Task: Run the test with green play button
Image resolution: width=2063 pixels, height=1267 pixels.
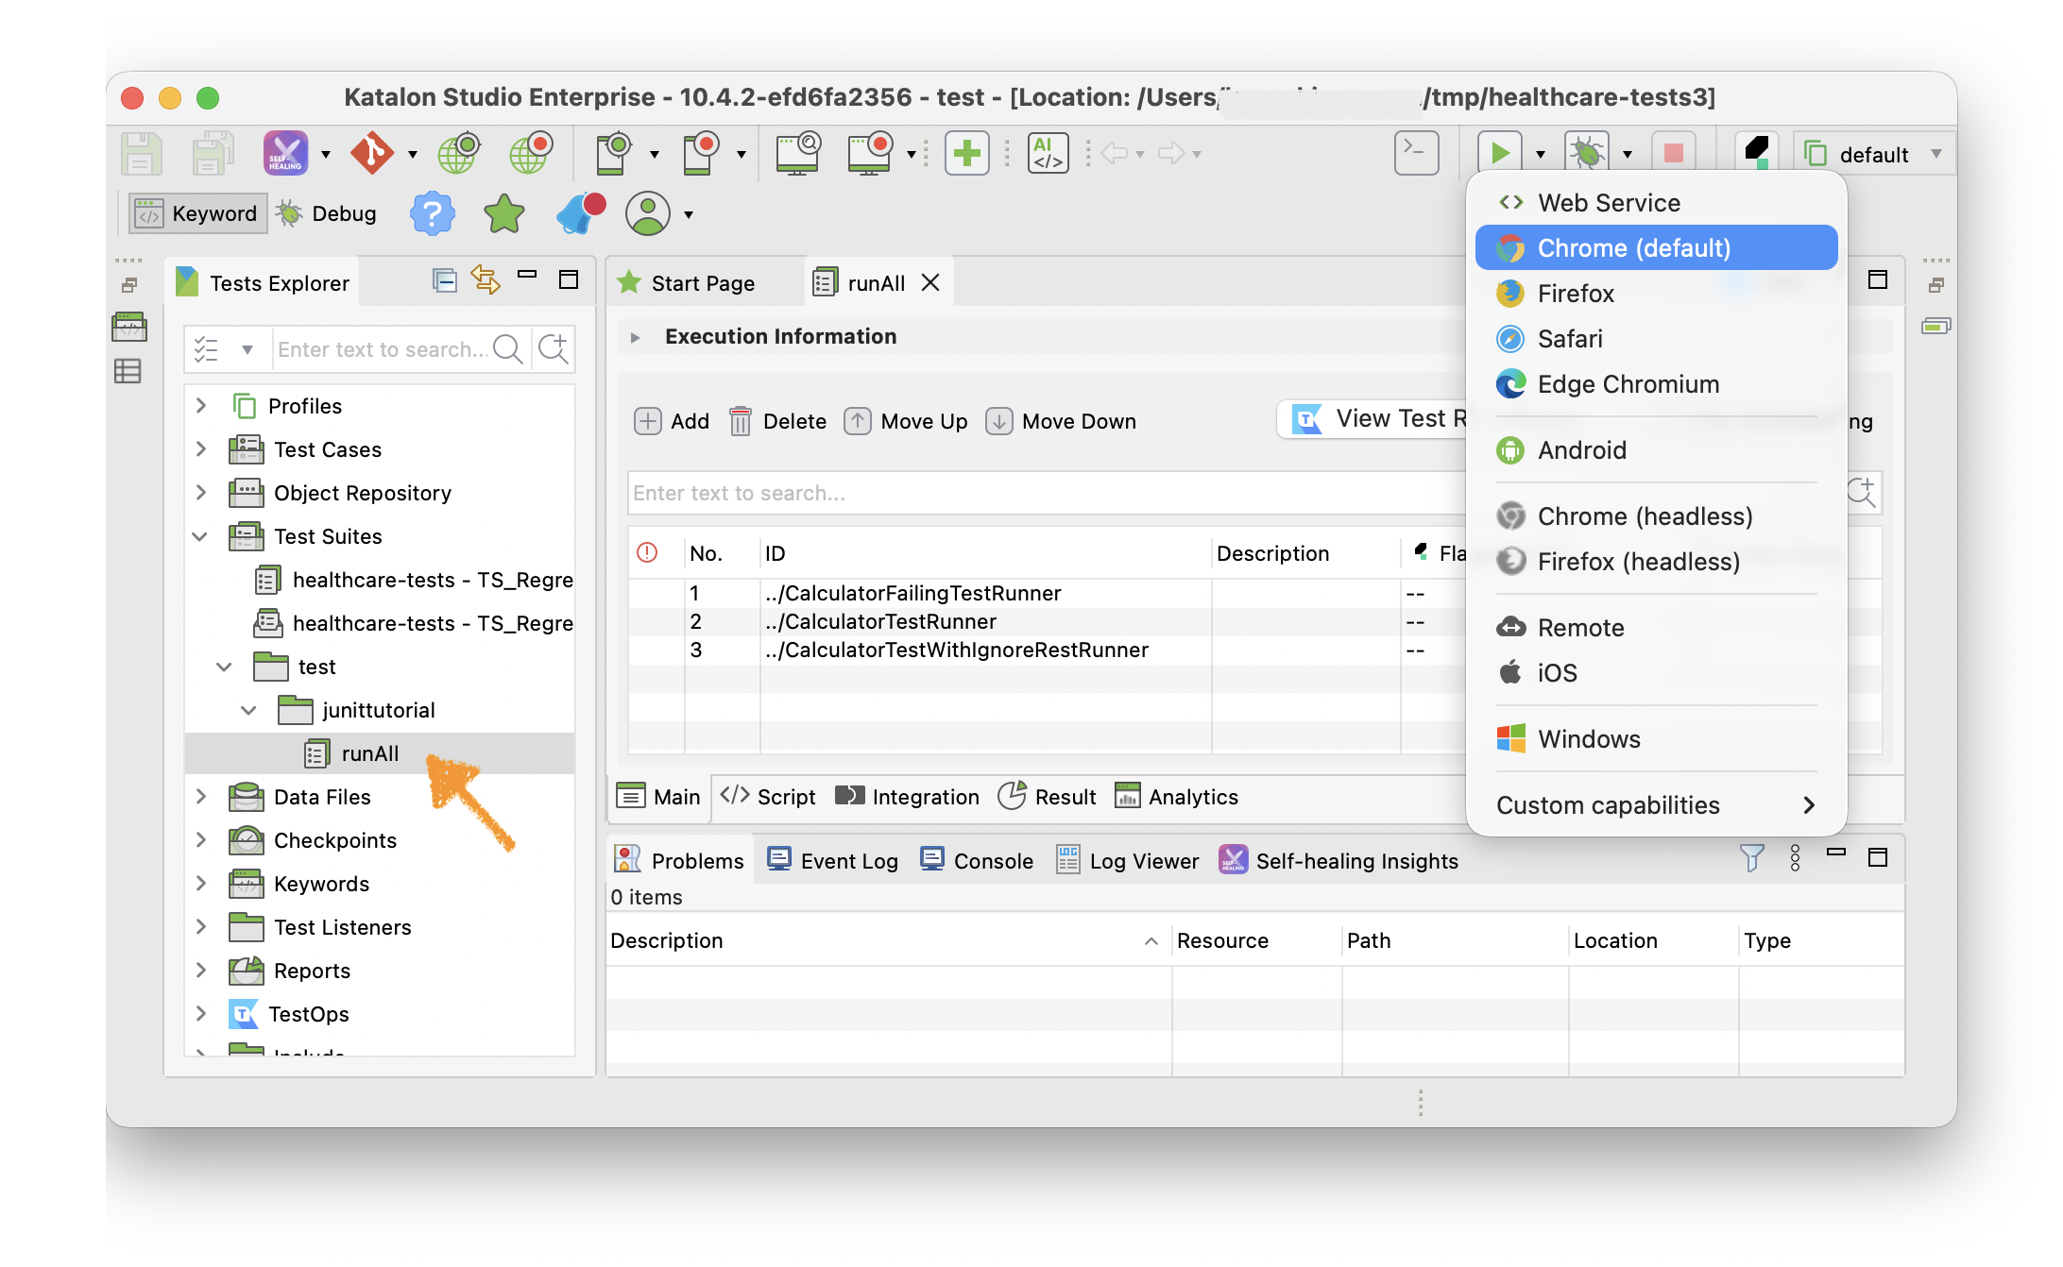Action: coord(1499,153)
